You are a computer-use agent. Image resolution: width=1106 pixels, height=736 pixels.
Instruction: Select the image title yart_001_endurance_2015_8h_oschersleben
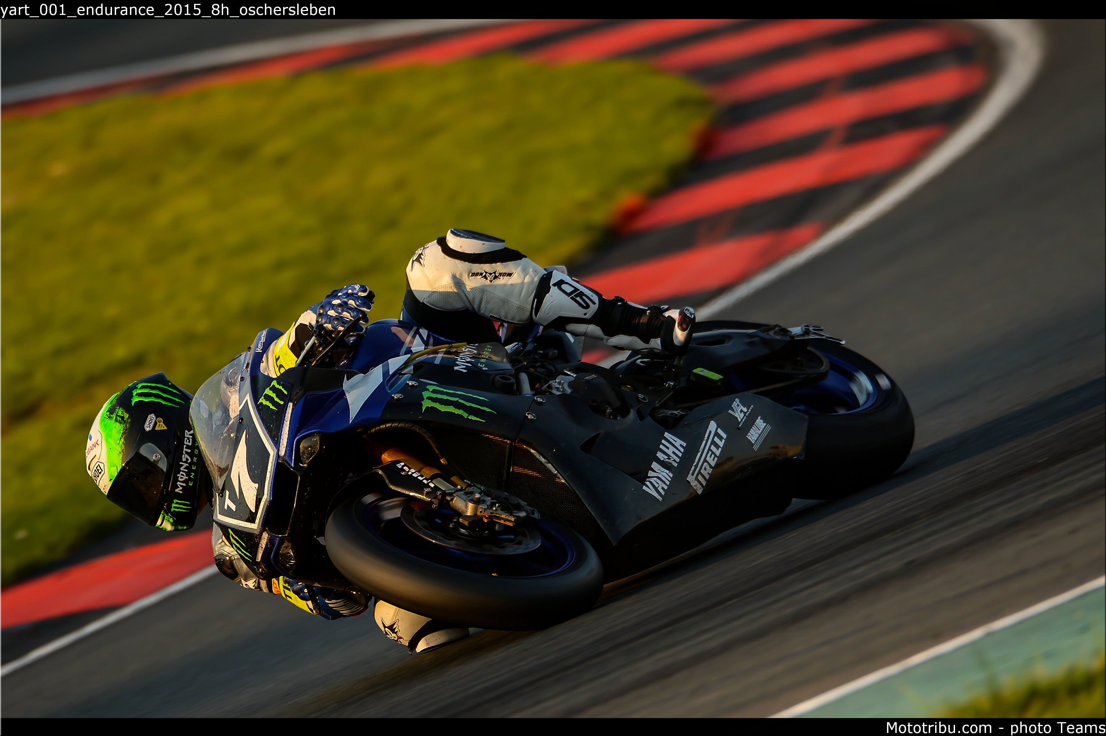pyautogui.click(x=168, y=9)
